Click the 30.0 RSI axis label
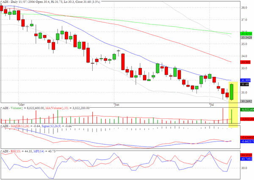Screen dimensions: 254x180 244,168
